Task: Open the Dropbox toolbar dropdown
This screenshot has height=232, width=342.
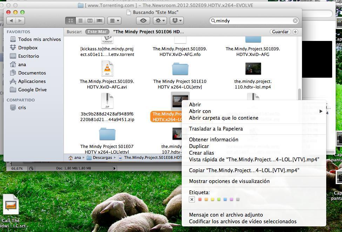Action: 176,21
